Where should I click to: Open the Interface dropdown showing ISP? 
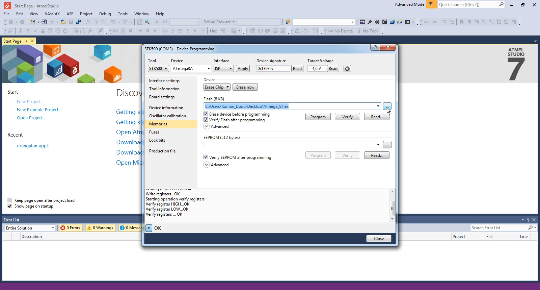(x=223, y=69)
